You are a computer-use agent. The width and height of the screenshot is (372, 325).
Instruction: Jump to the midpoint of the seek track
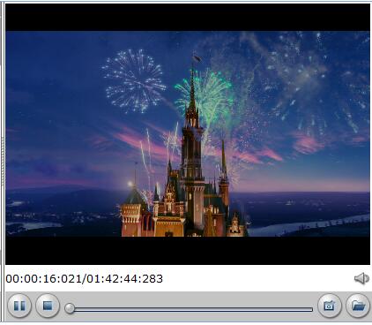(189, 309)
